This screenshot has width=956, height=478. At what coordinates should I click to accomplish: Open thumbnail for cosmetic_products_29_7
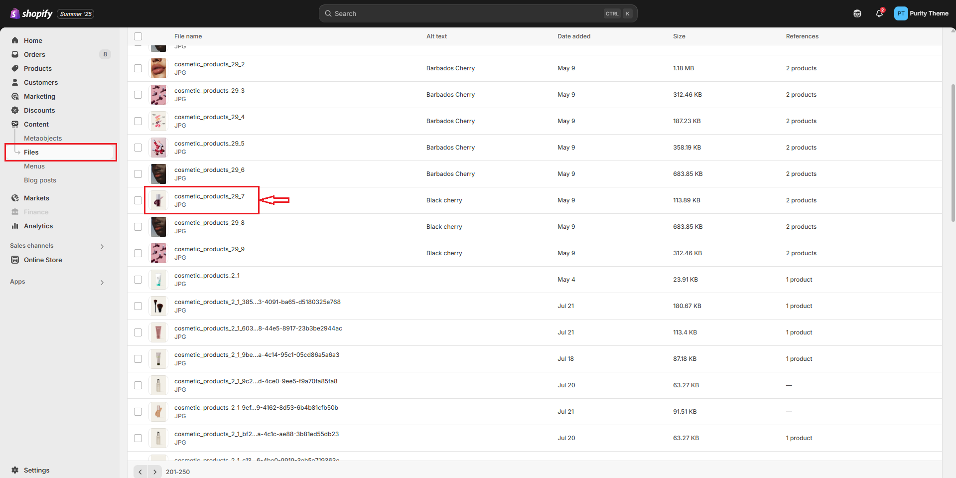click(x=158, y=200)
